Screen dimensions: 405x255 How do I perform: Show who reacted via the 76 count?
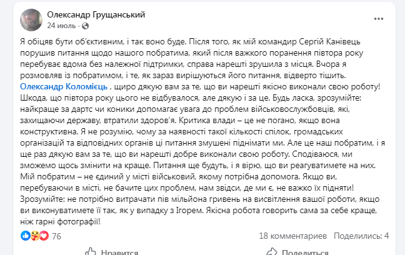(56, 236)
